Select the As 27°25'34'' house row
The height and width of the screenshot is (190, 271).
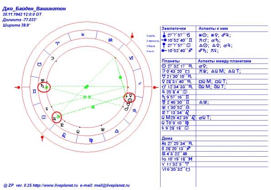point(214,143)
